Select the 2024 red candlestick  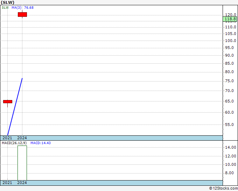(x=22, y=14)
